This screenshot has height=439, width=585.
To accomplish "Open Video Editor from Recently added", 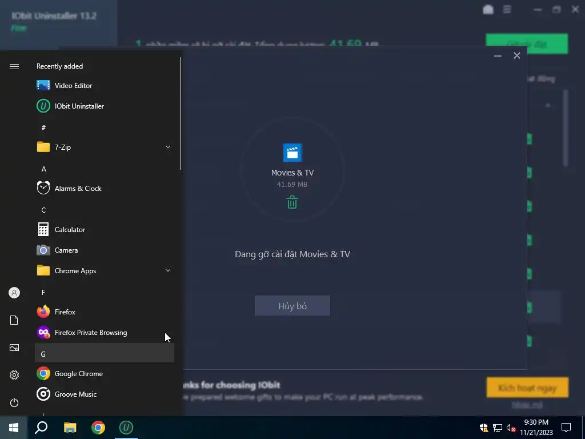I will pos(105,86).
